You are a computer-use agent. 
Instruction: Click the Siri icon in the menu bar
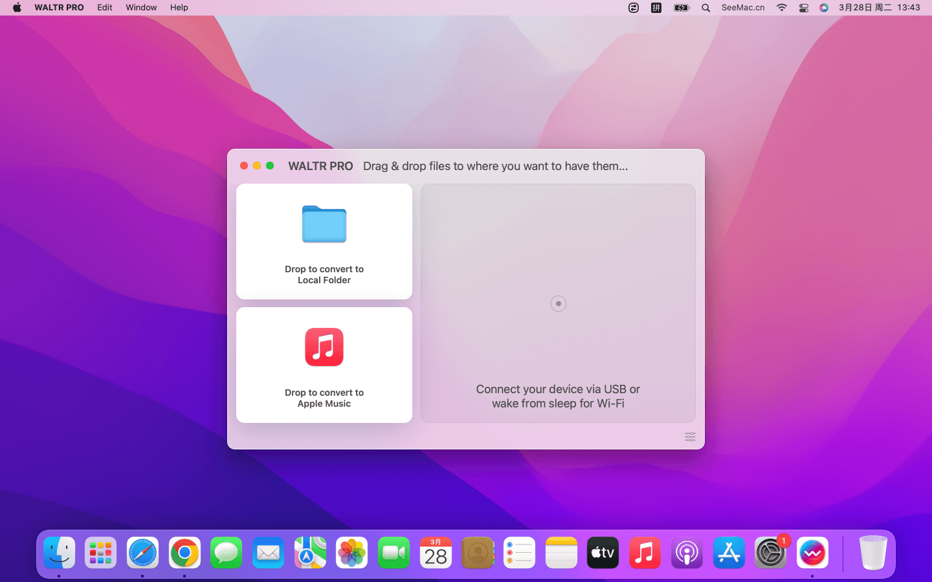point(823,8)
